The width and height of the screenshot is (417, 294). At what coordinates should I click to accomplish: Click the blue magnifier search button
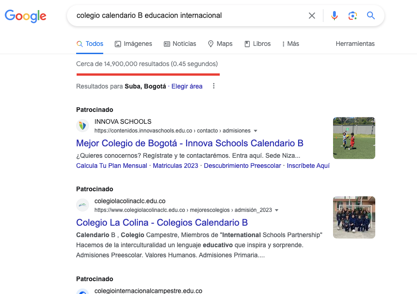pyautogui.click(x=371, y=16)
